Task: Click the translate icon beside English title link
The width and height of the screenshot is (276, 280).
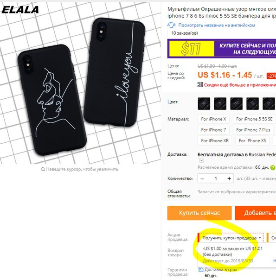Action: (171, 25)
